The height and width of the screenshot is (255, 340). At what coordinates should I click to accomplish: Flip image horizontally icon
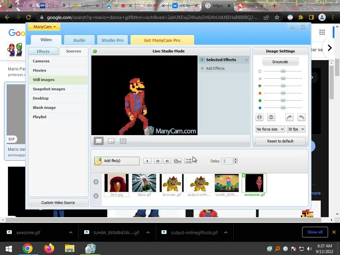[260, 117]
